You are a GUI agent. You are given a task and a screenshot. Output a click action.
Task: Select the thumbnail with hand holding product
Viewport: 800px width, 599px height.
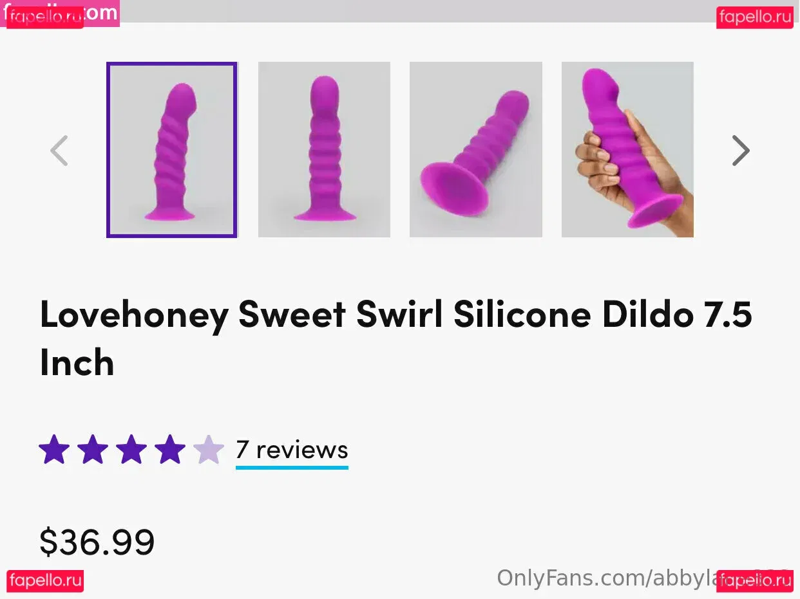pos(627,150)
